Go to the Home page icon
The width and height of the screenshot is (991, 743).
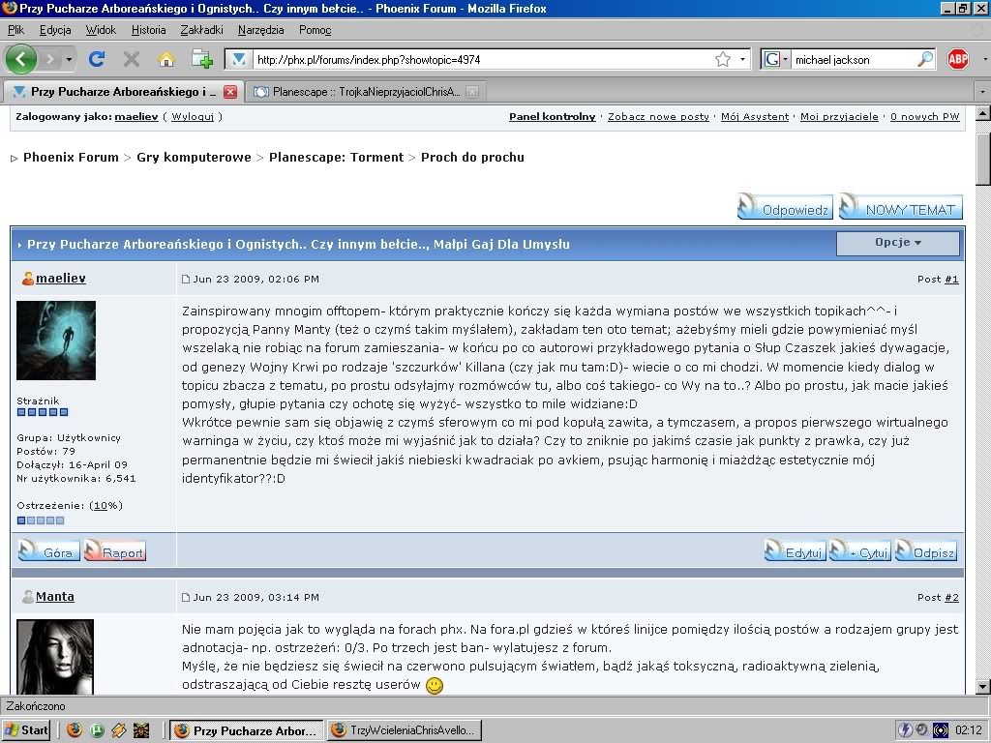coord(166,59)
